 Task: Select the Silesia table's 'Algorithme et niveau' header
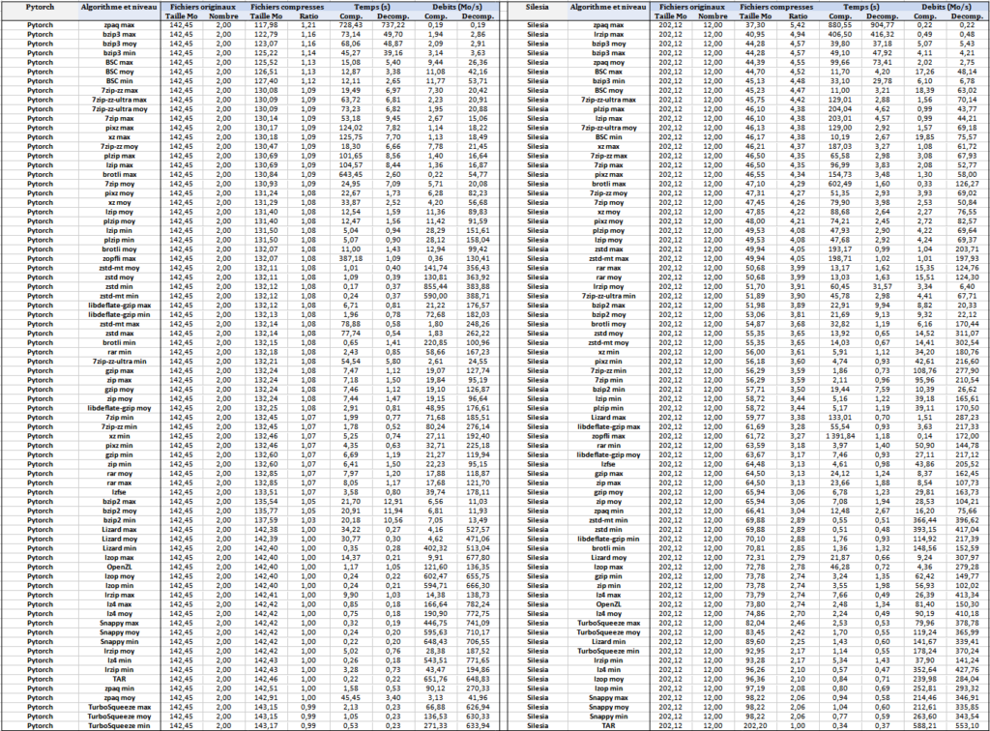(x=608, y=7)
